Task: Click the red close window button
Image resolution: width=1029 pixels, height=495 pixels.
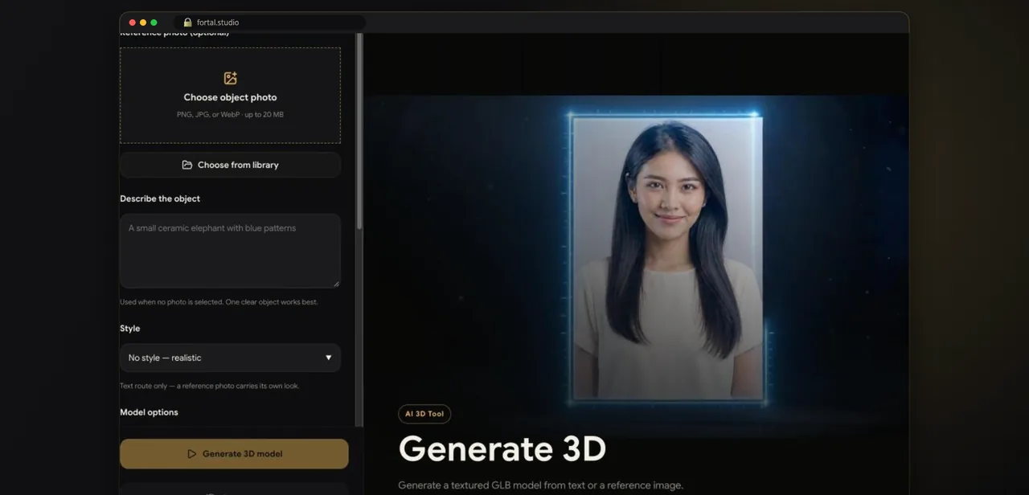Action: pos(133,22)
